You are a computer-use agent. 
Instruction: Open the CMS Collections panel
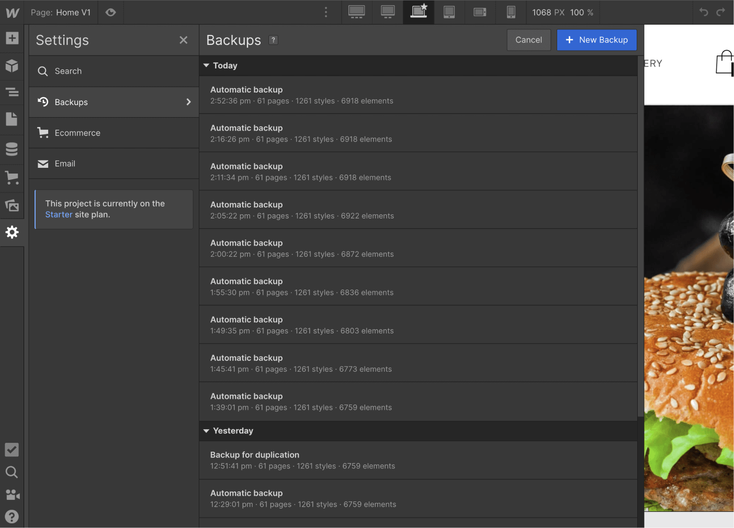pyautogui.click(x=12, y=149)
